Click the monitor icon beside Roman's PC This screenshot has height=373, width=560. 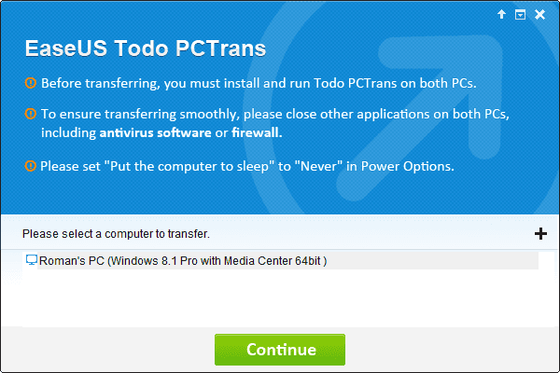click(x=32, y=260)
